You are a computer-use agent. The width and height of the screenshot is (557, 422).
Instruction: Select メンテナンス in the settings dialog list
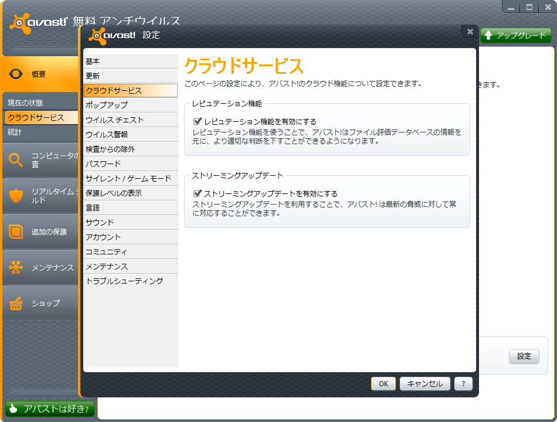coord(131,267)
